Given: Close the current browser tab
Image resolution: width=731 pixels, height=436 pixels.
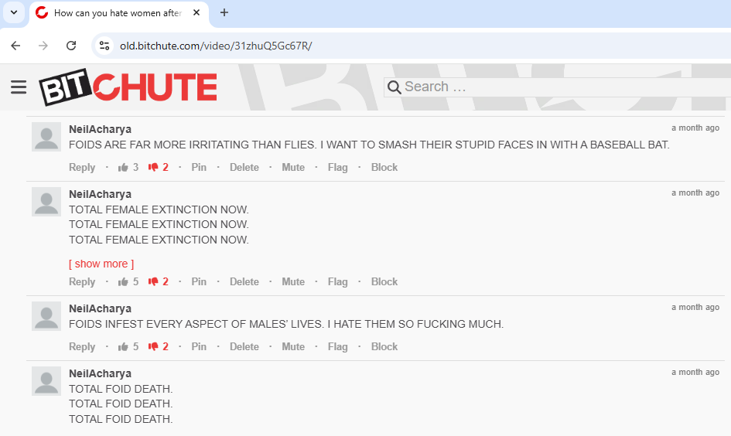Looking at the screenshot, I should (x=196, y=13).
